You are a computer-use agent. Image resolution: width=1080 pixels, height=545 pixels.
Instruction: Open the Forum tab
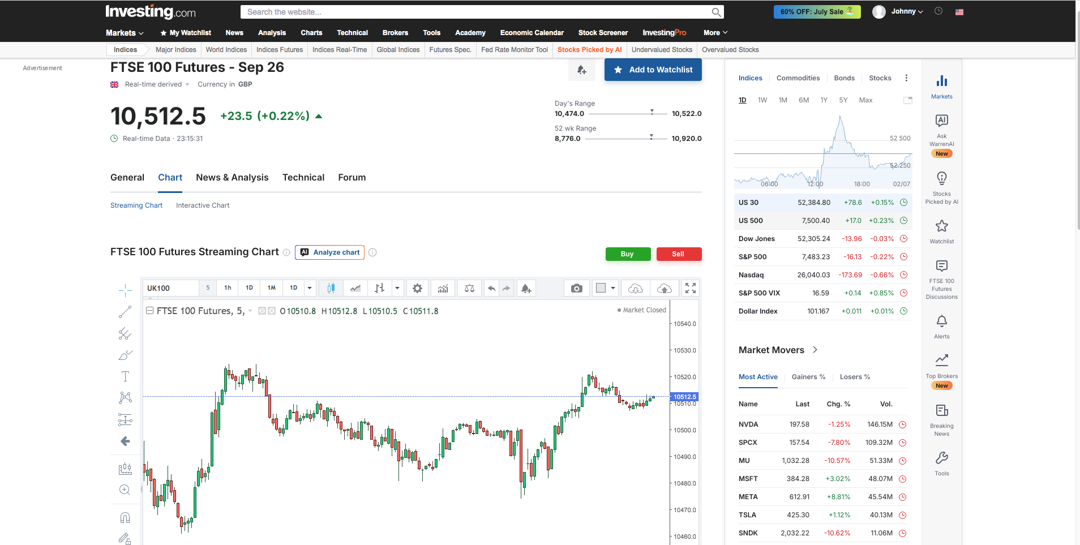point(352,178)
